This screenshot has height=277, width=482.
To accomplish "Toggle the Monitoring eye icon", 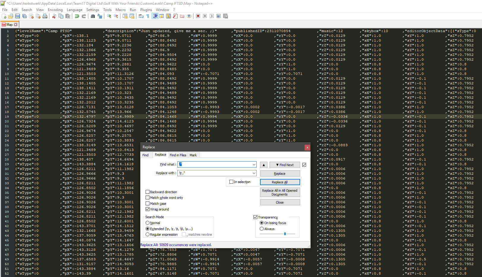I will [x=189, y=16].
